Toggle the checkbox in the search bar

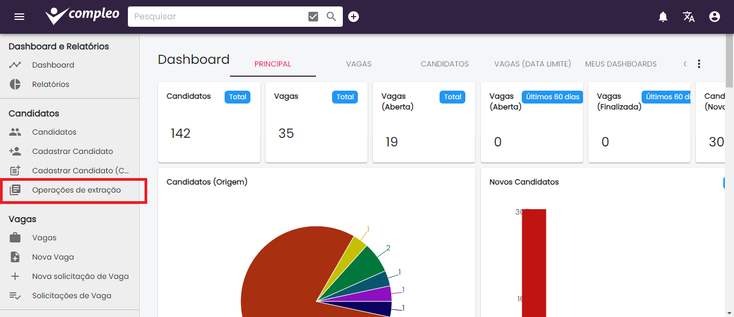pos(313,17)
